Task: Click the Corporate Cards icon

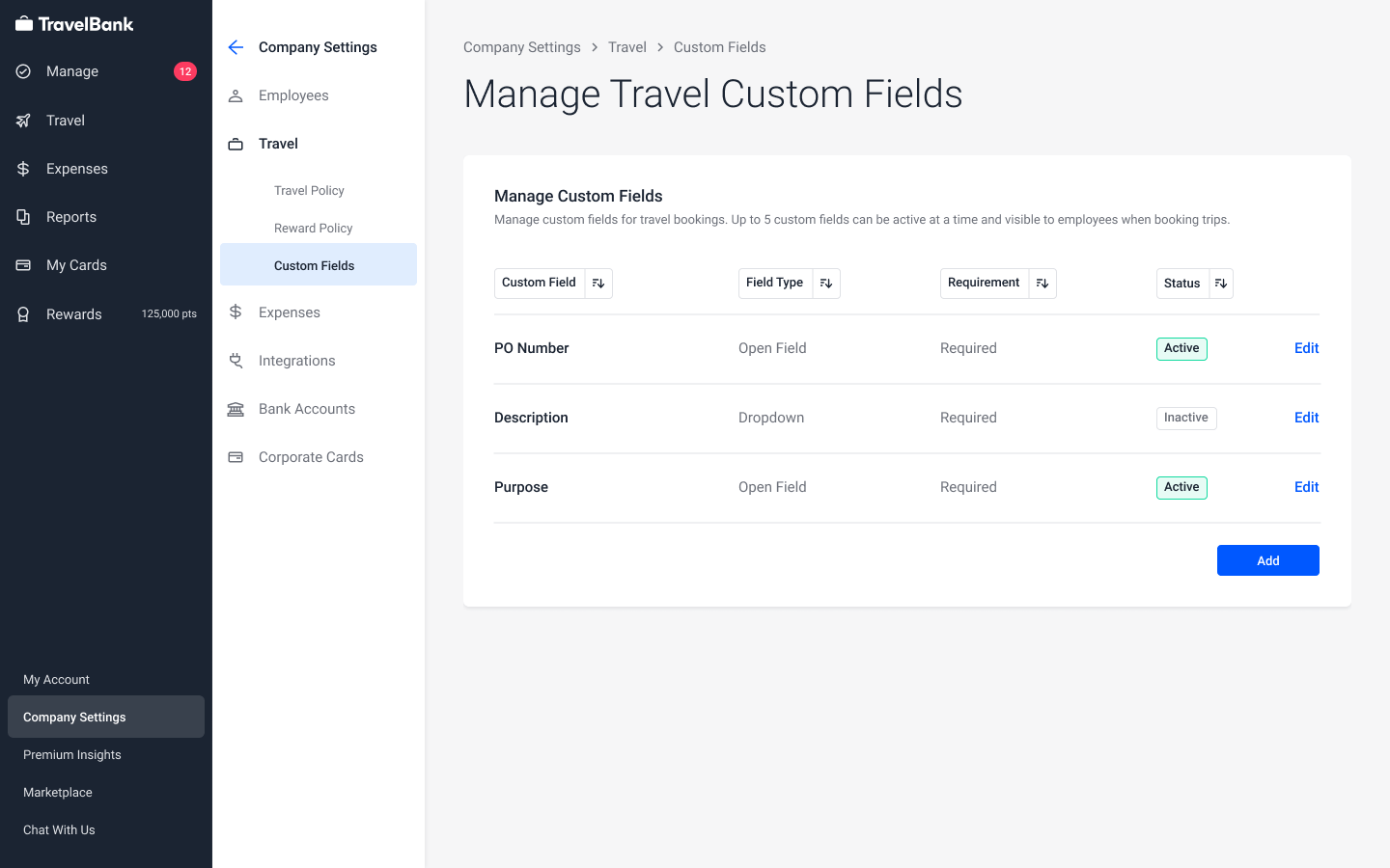Action: coord(236,457)
